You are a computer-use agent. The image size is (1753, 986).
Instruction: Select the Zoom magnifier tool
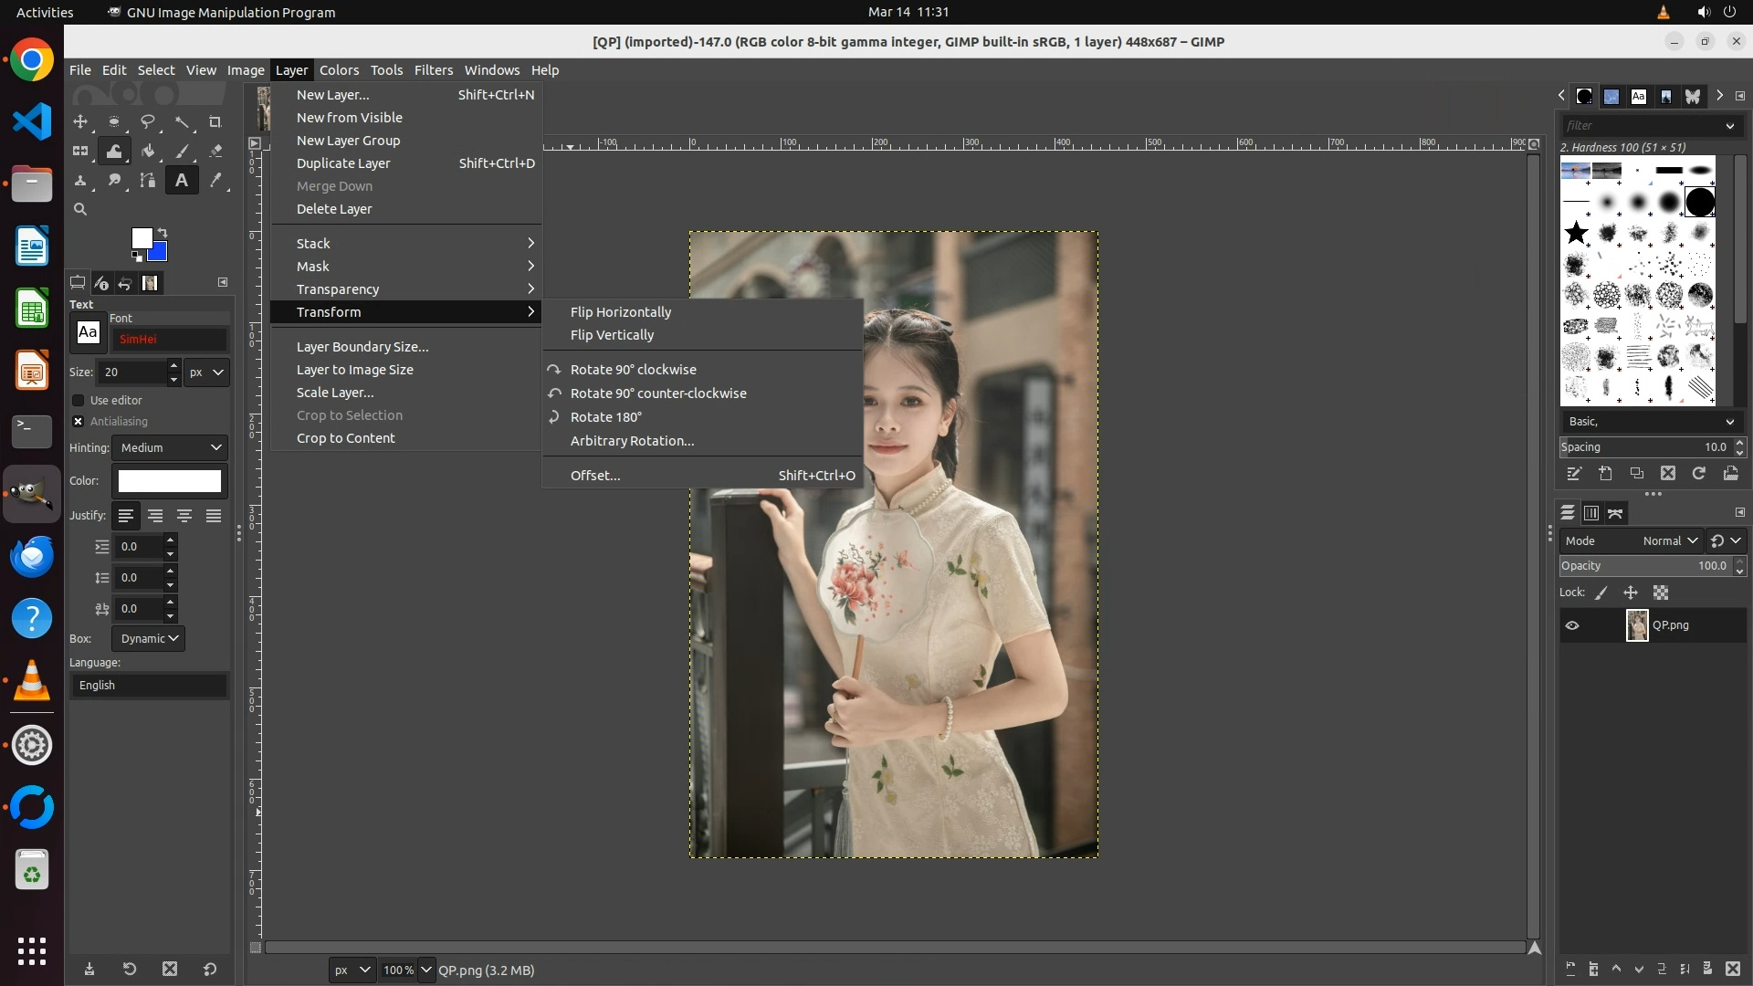pos(80,209)
